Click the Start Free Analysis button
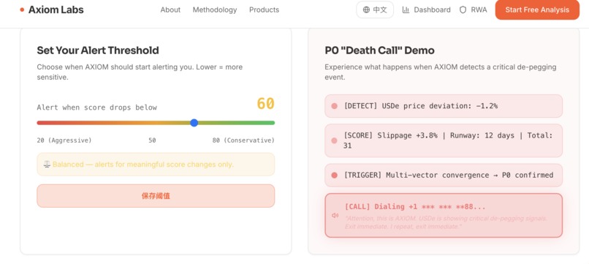This screenshot has height=264, width=589. tap(537, 10)
